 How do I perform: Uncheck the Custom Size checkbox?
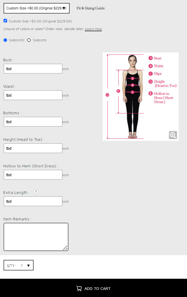[x=5, y=21]
